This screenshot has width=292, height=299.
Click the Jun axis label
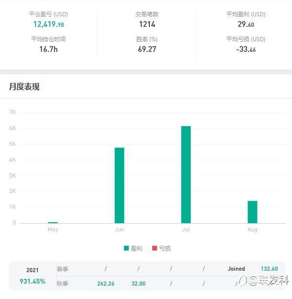point(120,229)
